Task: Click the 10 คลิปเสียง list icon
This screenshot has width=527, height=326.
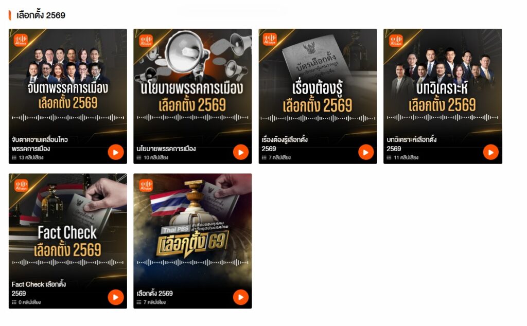Action: point(139,157)
